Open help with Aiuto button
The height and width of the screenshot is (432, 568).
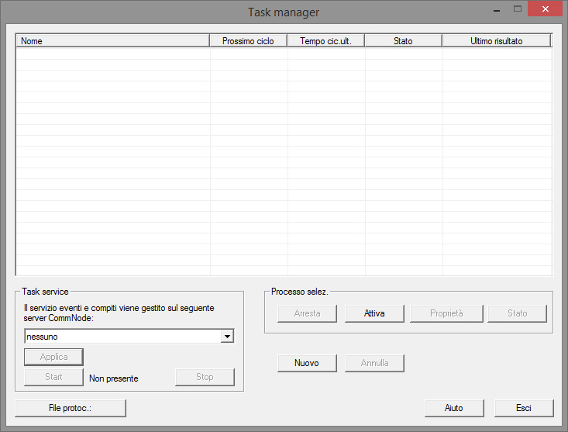454,408
